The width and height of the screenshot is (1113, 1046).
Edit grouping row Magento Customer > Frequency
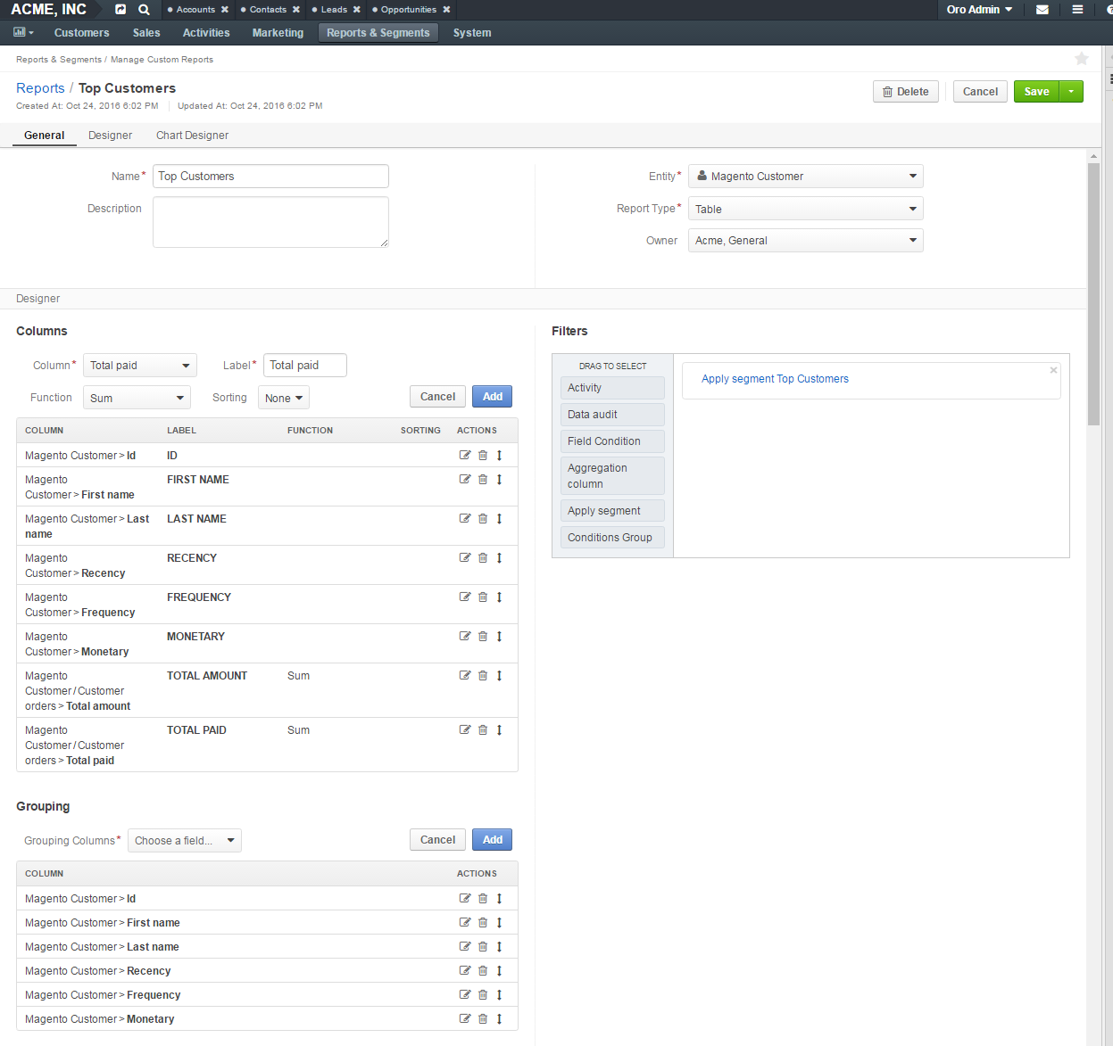coord(465,994)
